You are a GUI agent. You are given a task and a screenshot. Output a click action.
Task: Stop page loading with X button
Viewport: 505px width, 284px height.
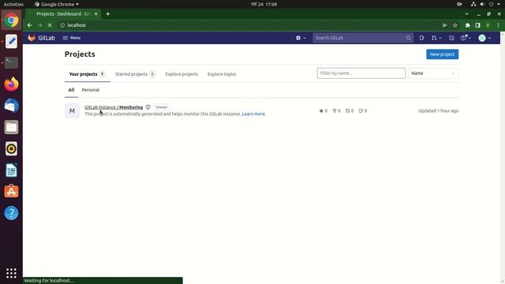pyautogui.click(x=50, y=25)
